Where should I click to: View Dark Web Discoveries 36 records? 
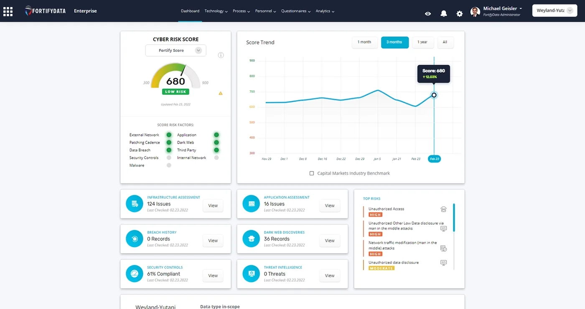(330, 241)
